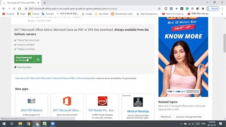
Task: Click the Related topics heading
Action: point(168,102)
